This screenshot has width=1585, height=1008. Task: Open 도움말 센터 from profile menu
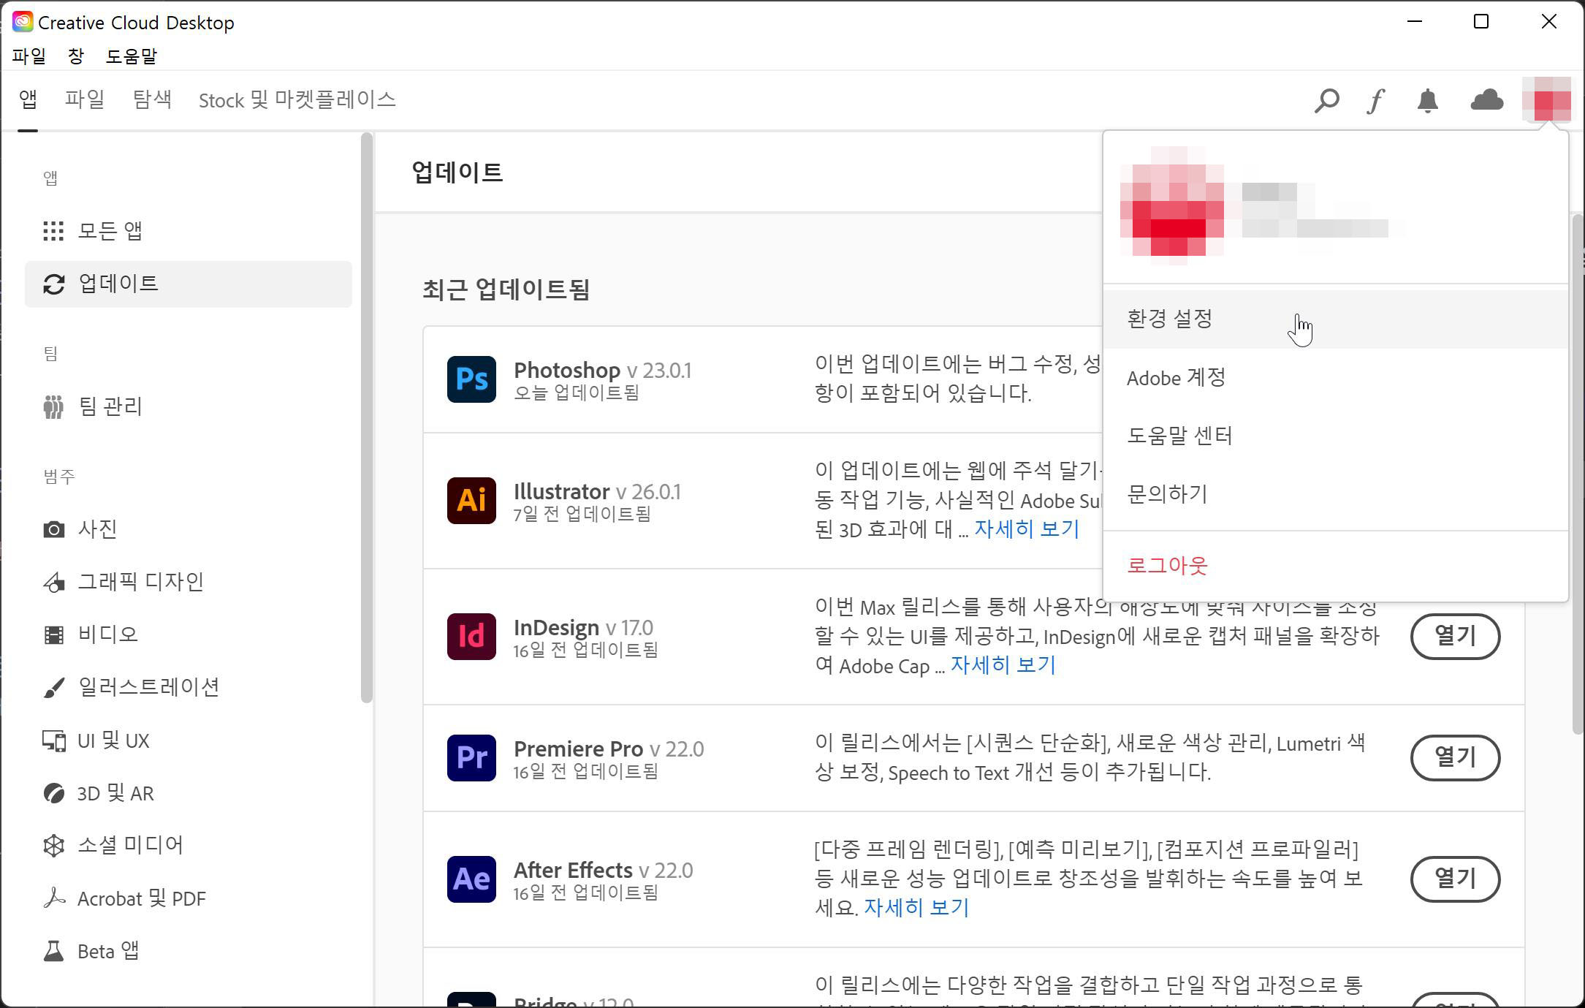1335,436
